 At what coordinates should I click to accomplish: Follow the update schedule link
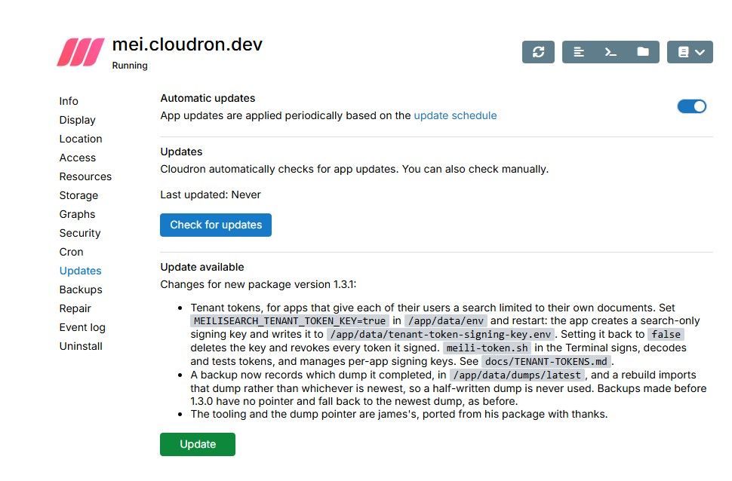pos(455,115)
